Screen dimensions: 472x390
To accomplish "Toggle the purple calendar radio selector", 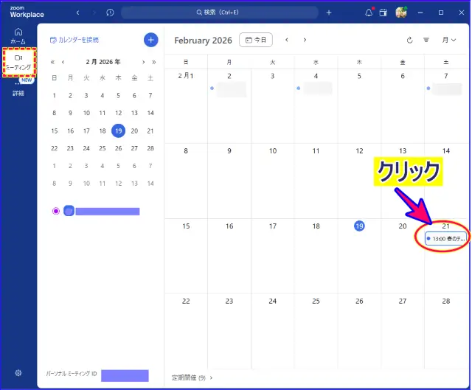I will coord(56,211).
